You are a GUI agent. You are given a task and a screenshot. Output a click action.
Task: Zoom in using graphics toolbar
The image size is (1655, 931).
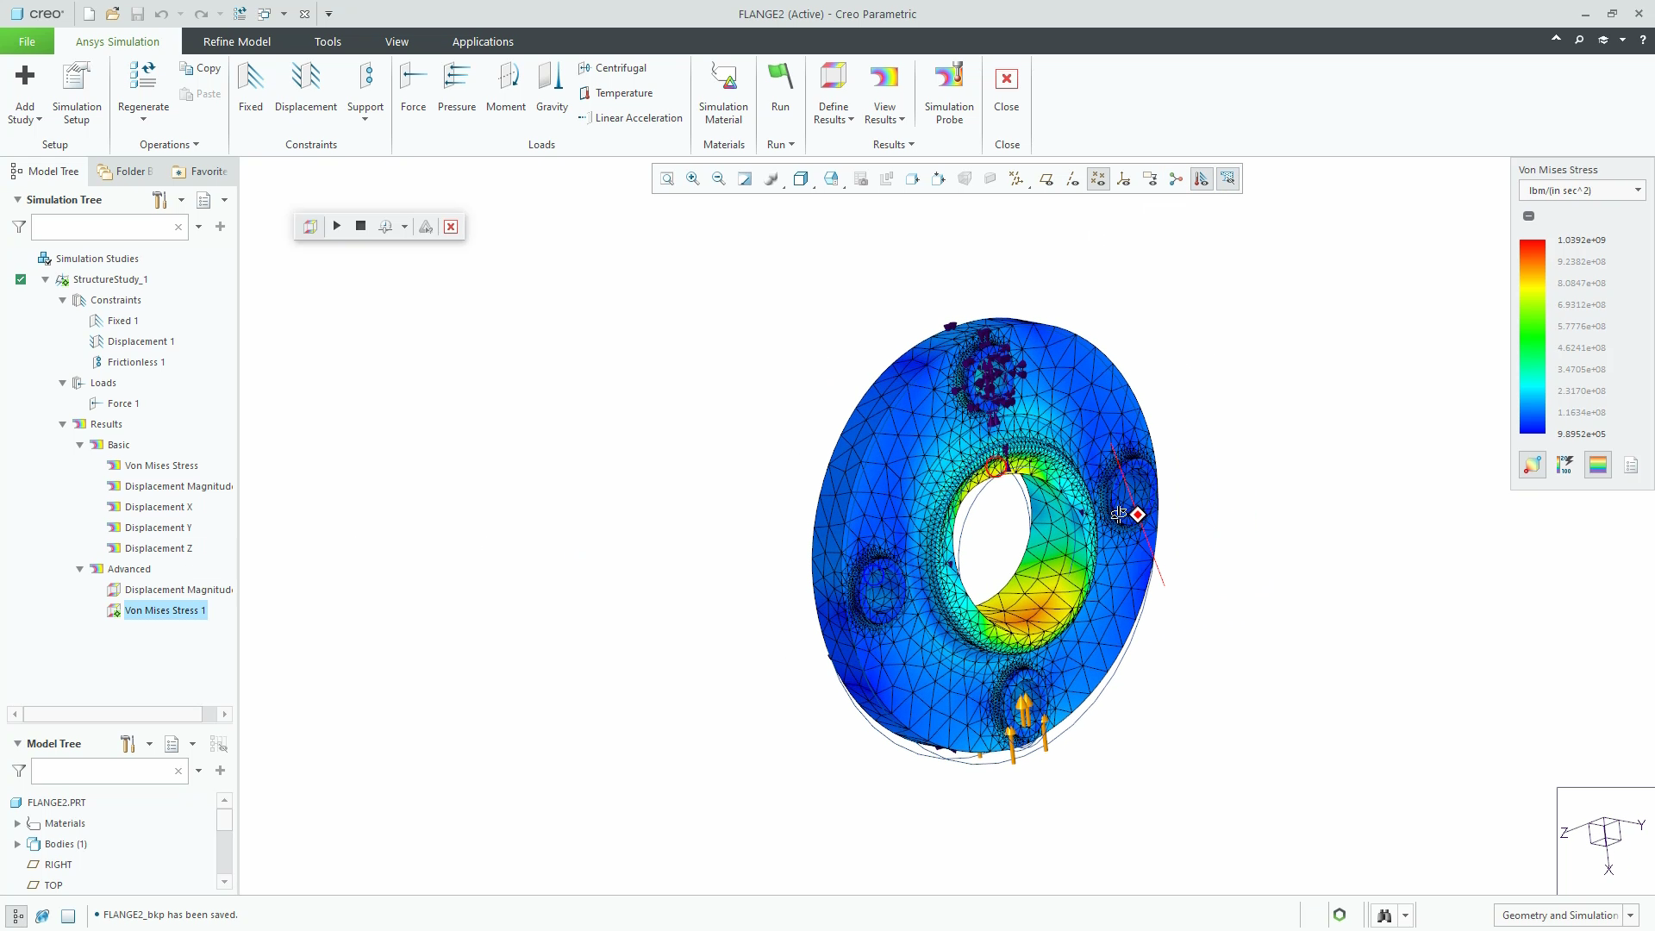[693, 179]
